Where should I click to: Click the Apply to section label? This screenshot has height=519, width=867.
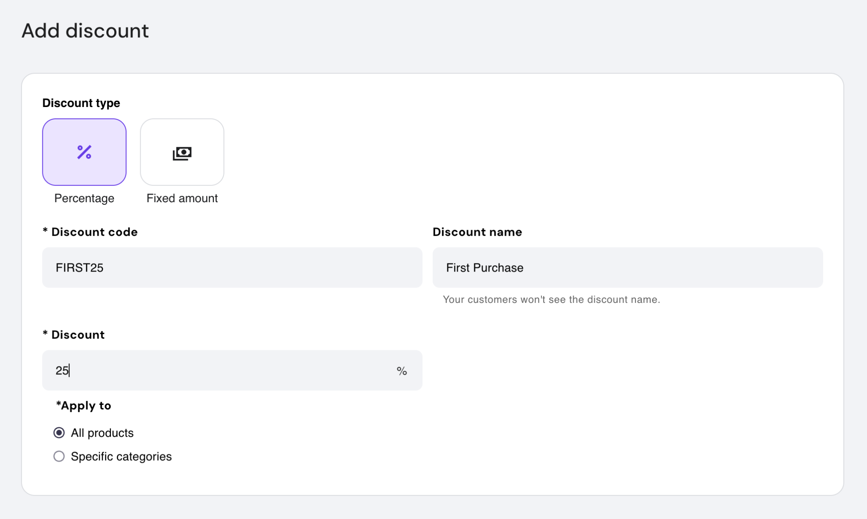tap(83, 405)
